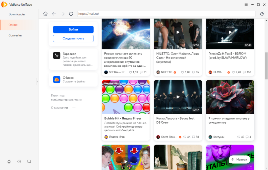Click the browser home icon
This screenshot has height=170, width=268.
coord(45,14)
